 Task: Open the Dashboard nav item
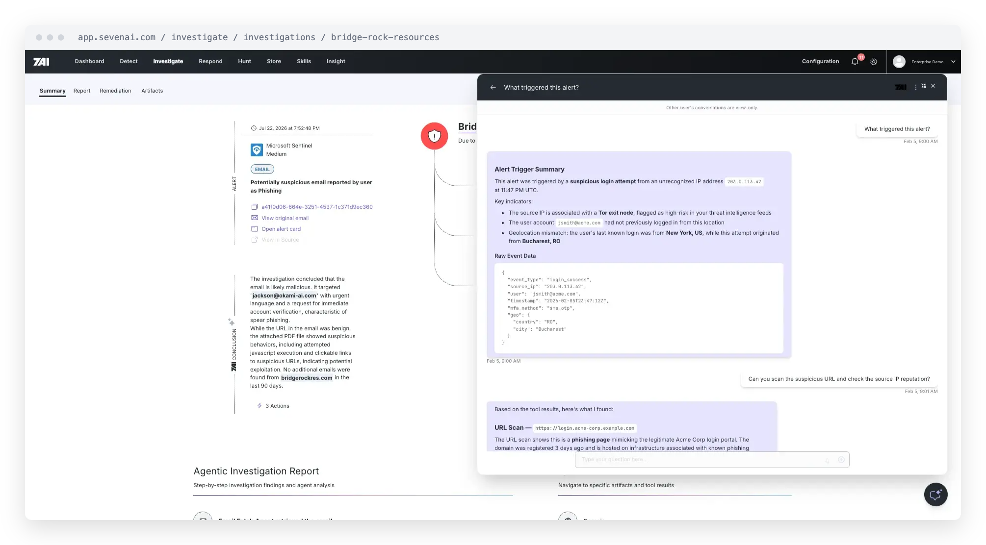point(89,62)
